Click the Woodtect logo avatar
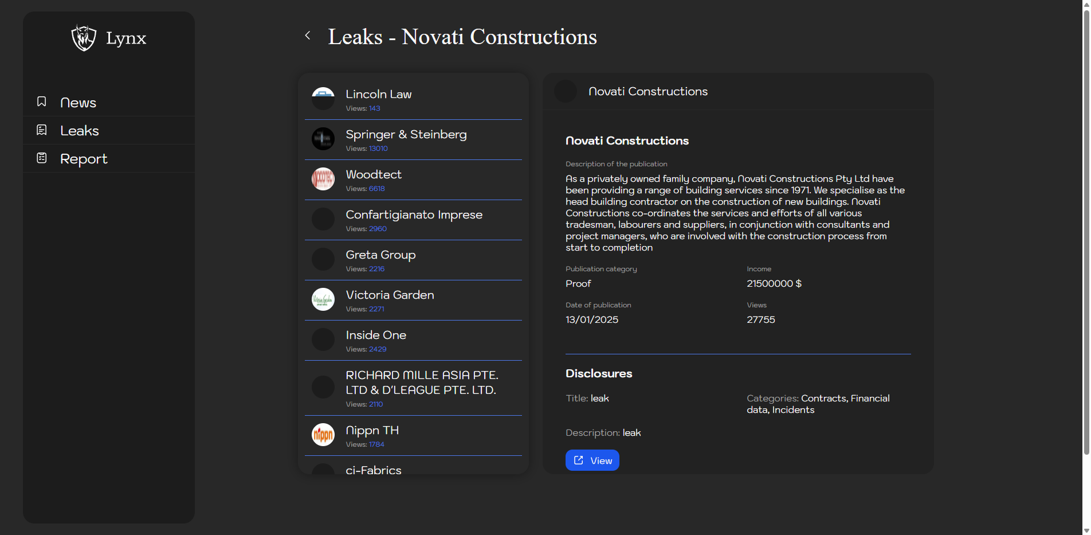The width and height of the screenshot is (1091, 535). [323, 179]
